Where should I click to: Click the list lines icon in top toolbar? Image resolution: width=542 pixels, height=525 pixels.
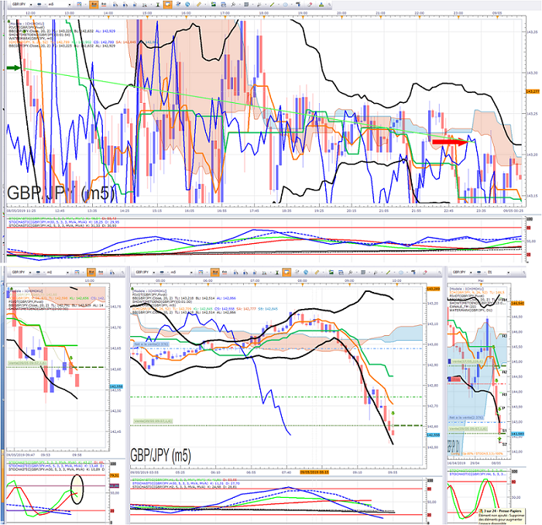(245, 5)
